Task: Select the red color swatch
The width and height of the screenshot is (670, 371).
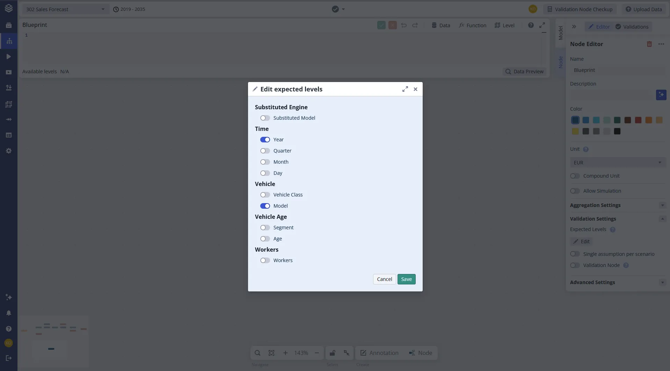Action: (x=638, y=120)
